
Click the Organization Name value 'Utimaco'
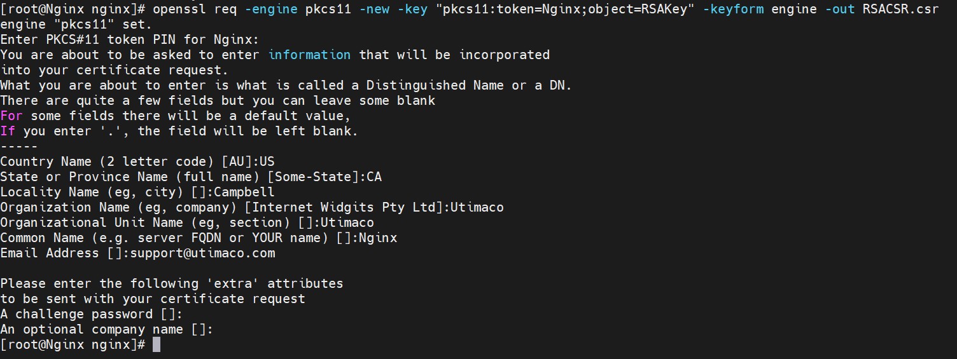click(477, 208)
